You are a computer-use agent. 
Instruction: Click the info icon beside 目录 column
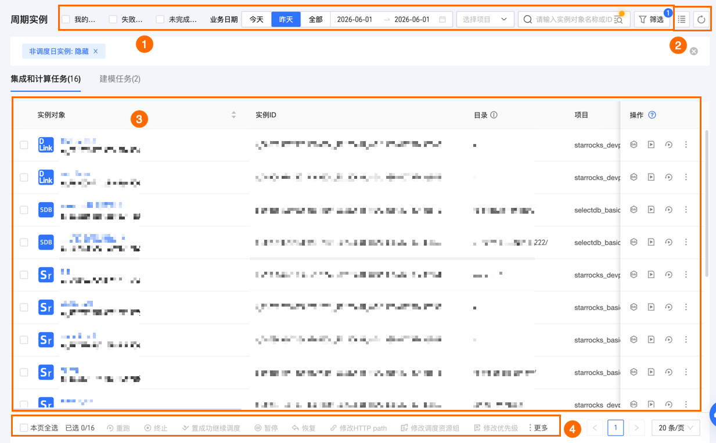click(494, 115)
